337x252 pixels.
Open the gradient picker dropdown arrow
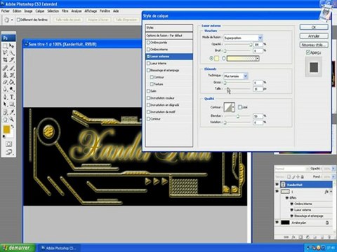click(257, 59)
